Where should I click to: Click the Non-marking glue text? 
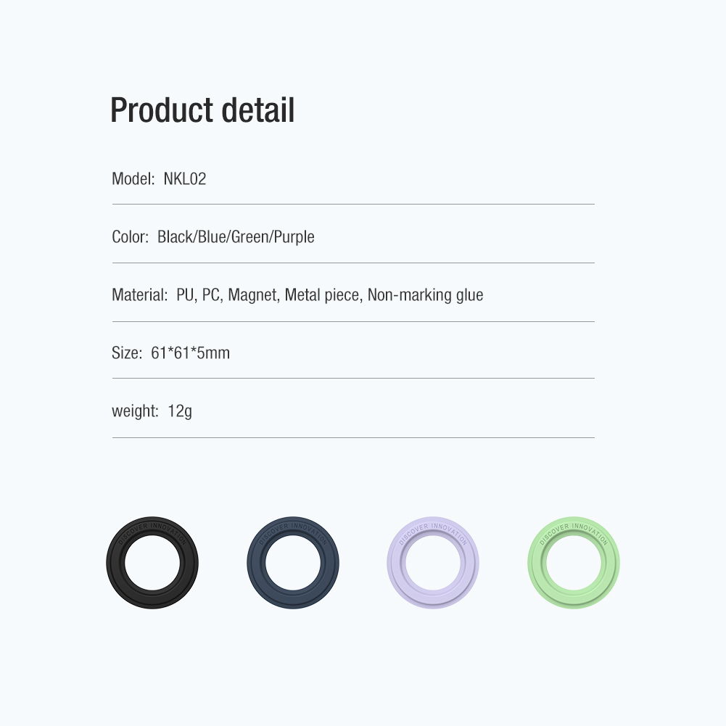[425, 295]
